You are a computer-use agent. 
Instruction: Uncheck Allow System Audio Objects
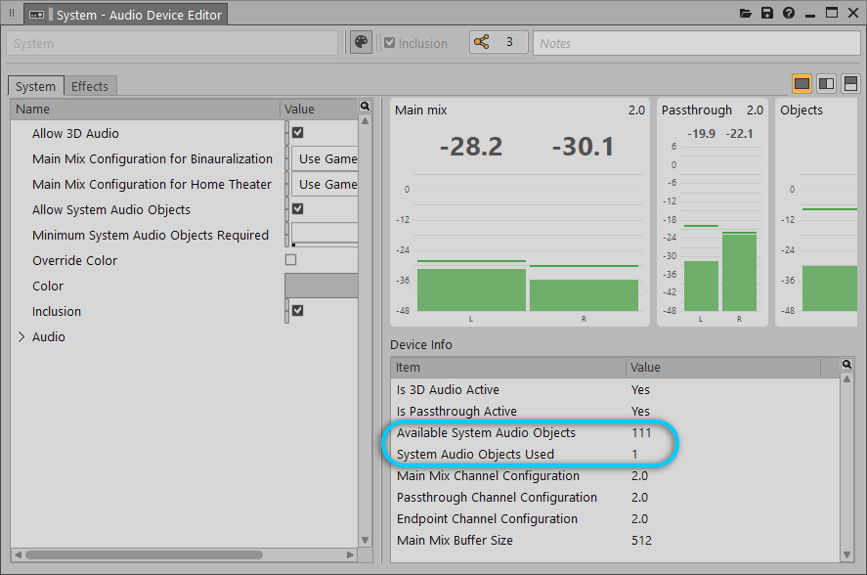coord(297,209)
